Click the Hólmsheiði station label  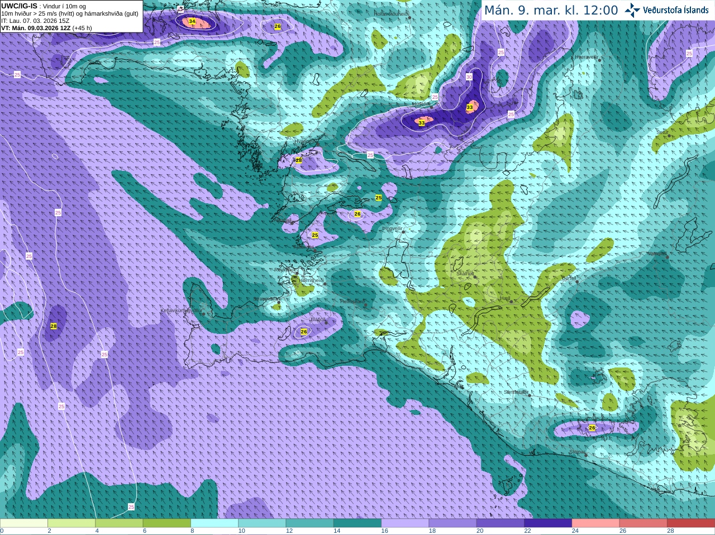point(312,280)
